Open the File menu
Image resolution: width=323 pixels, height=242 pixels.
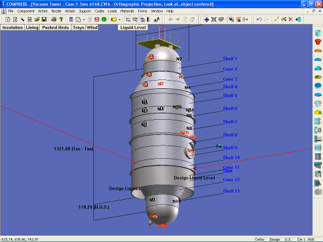click(x=11, y=11)
